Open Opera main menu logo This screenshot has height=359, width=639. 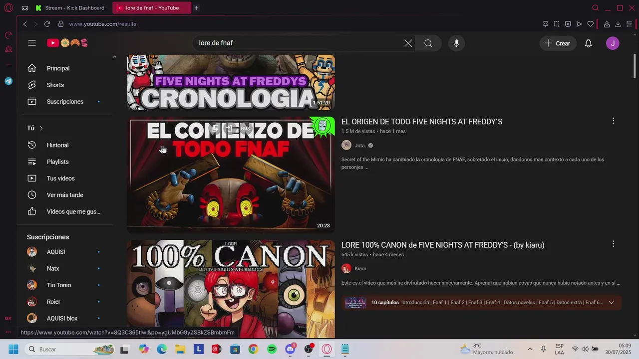click(8, 8)
